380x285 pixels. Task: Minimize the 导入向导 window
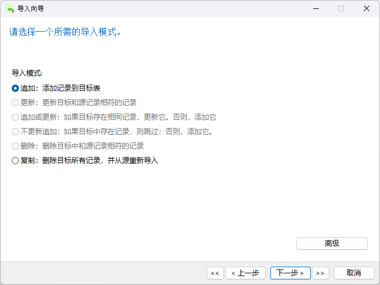315,8
